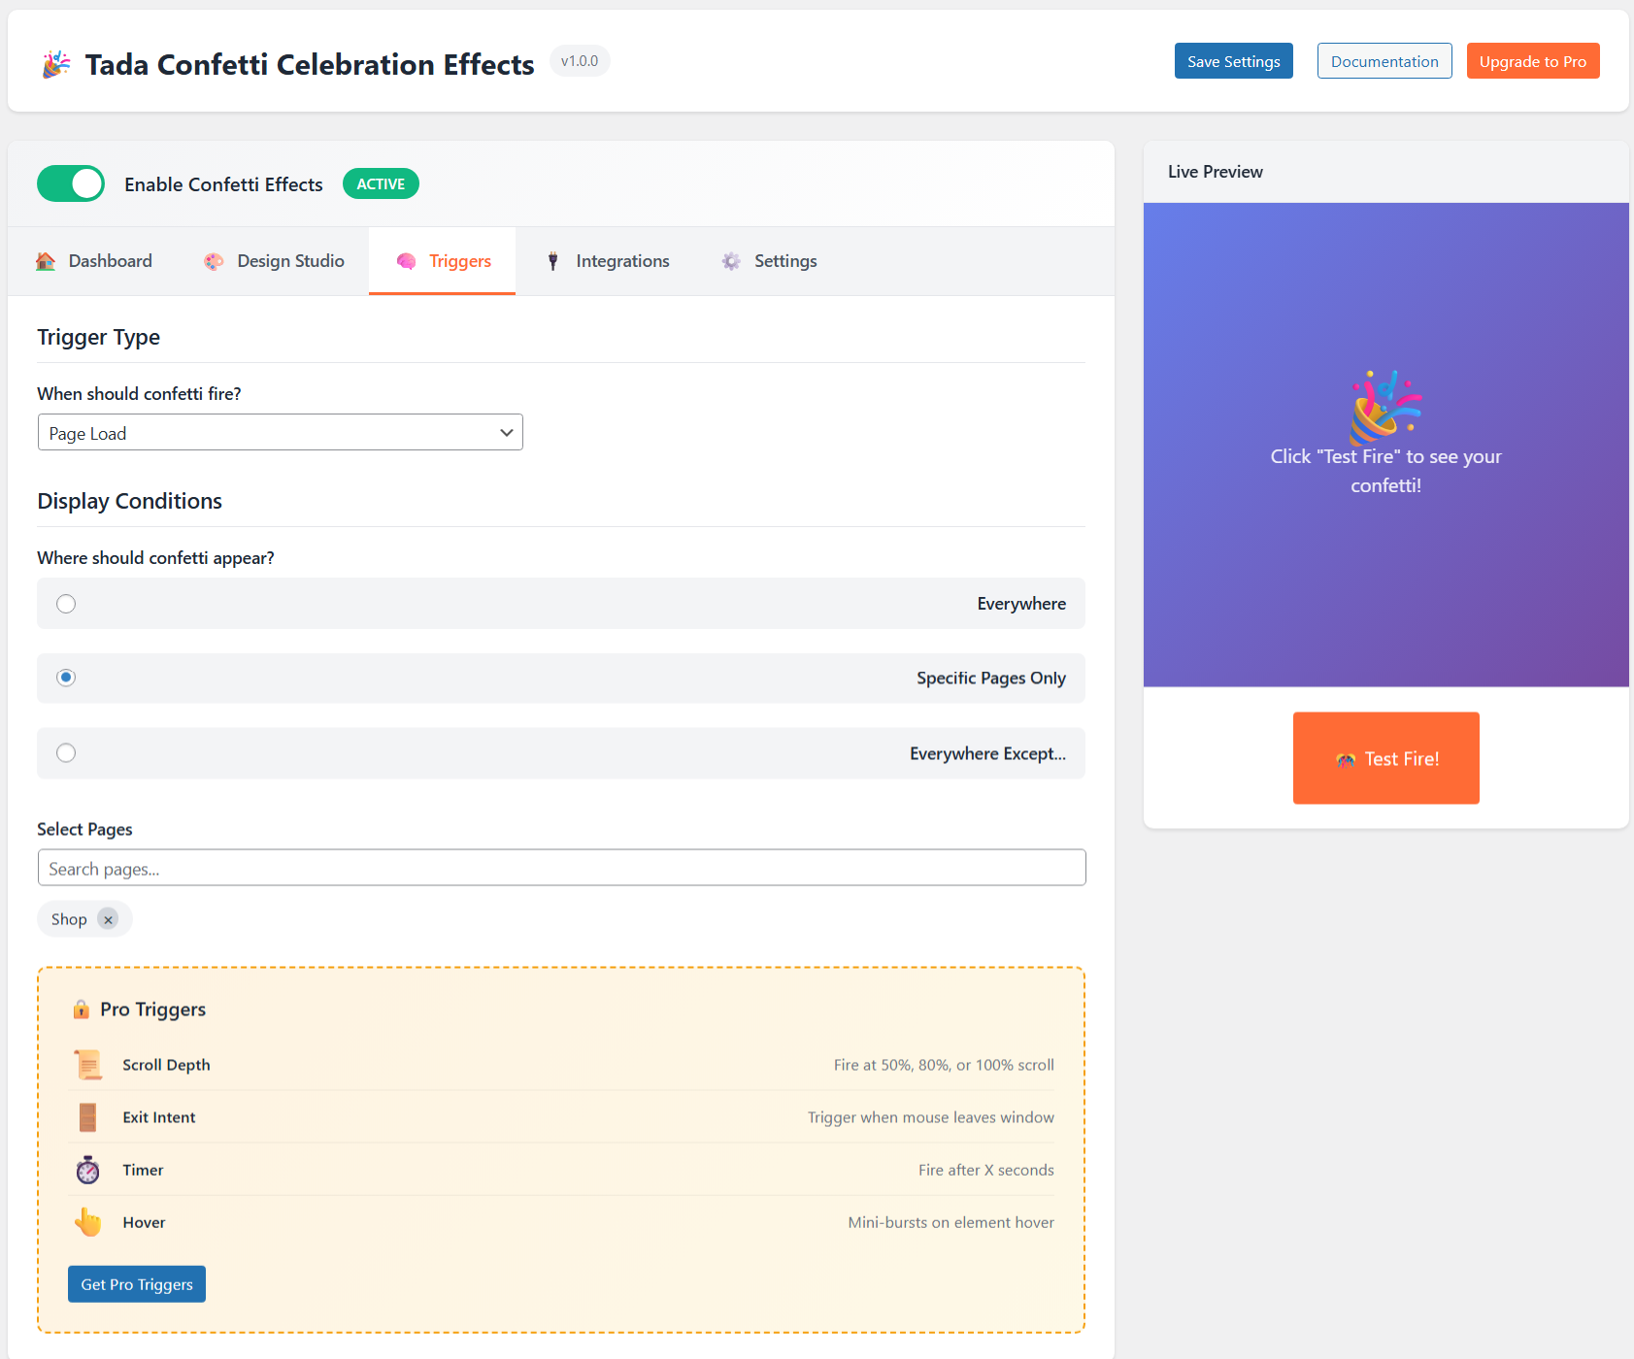Choose the Everywhere Except radio option

coord(66,753)
